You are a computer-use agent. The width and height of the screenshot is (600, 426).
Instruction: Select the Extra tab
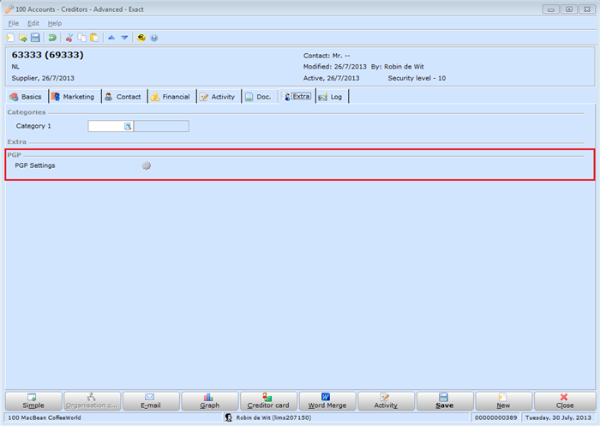click(297, 97)
